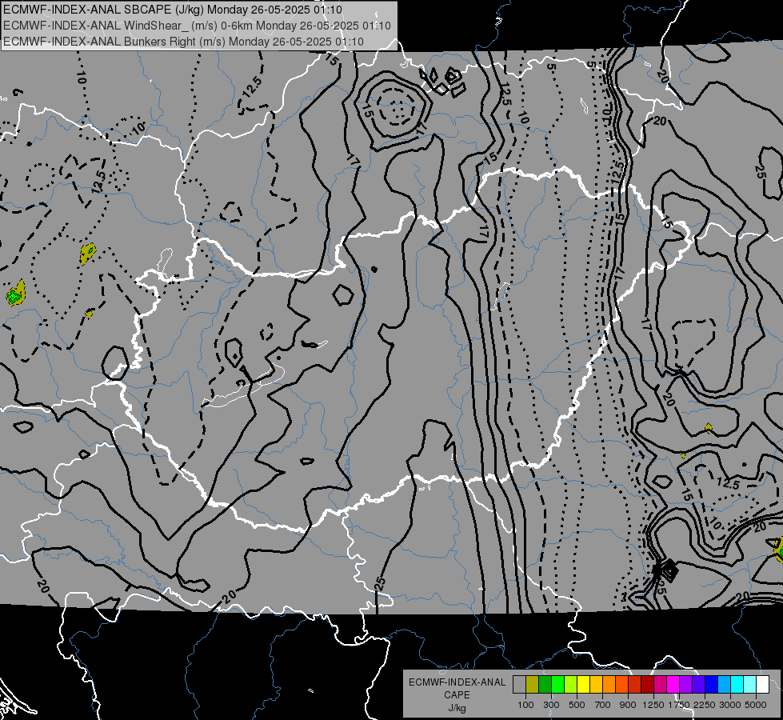Click the 100 label under legend
The height and width of the screenshot is (720, 783).
pyautogui.click(x=525, y=705)
